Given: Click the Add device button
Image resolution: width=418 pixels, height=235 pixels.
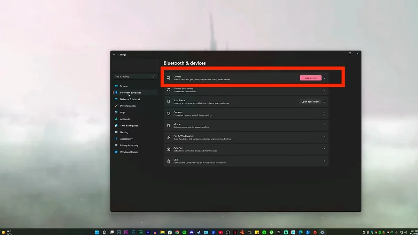Looking at the screenshot, I should click(311, 78).
